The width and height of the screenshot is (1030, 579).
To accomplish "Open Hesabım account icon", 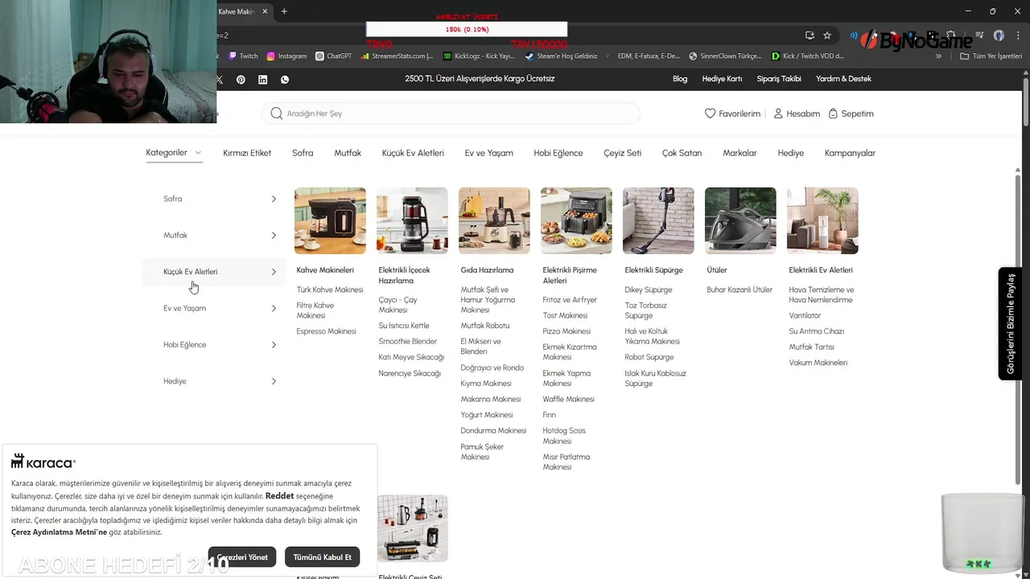I will [778, 113].
